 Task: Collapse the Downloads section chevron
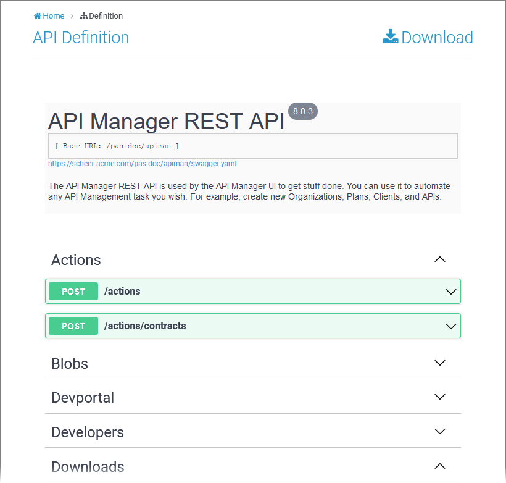(440, 466)
